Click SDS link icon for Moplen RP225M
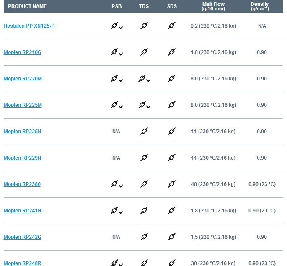The image size is (287, 266). (172, 105)
